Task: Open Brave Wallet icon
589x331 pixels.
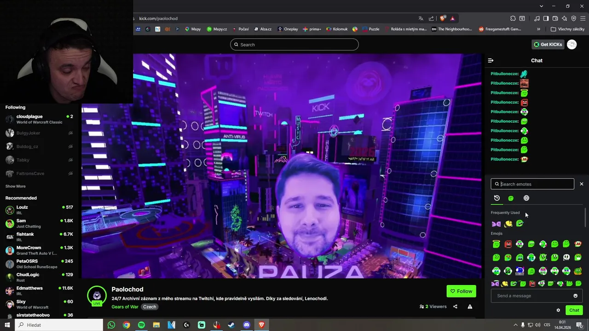Action: tap(555, 18)
